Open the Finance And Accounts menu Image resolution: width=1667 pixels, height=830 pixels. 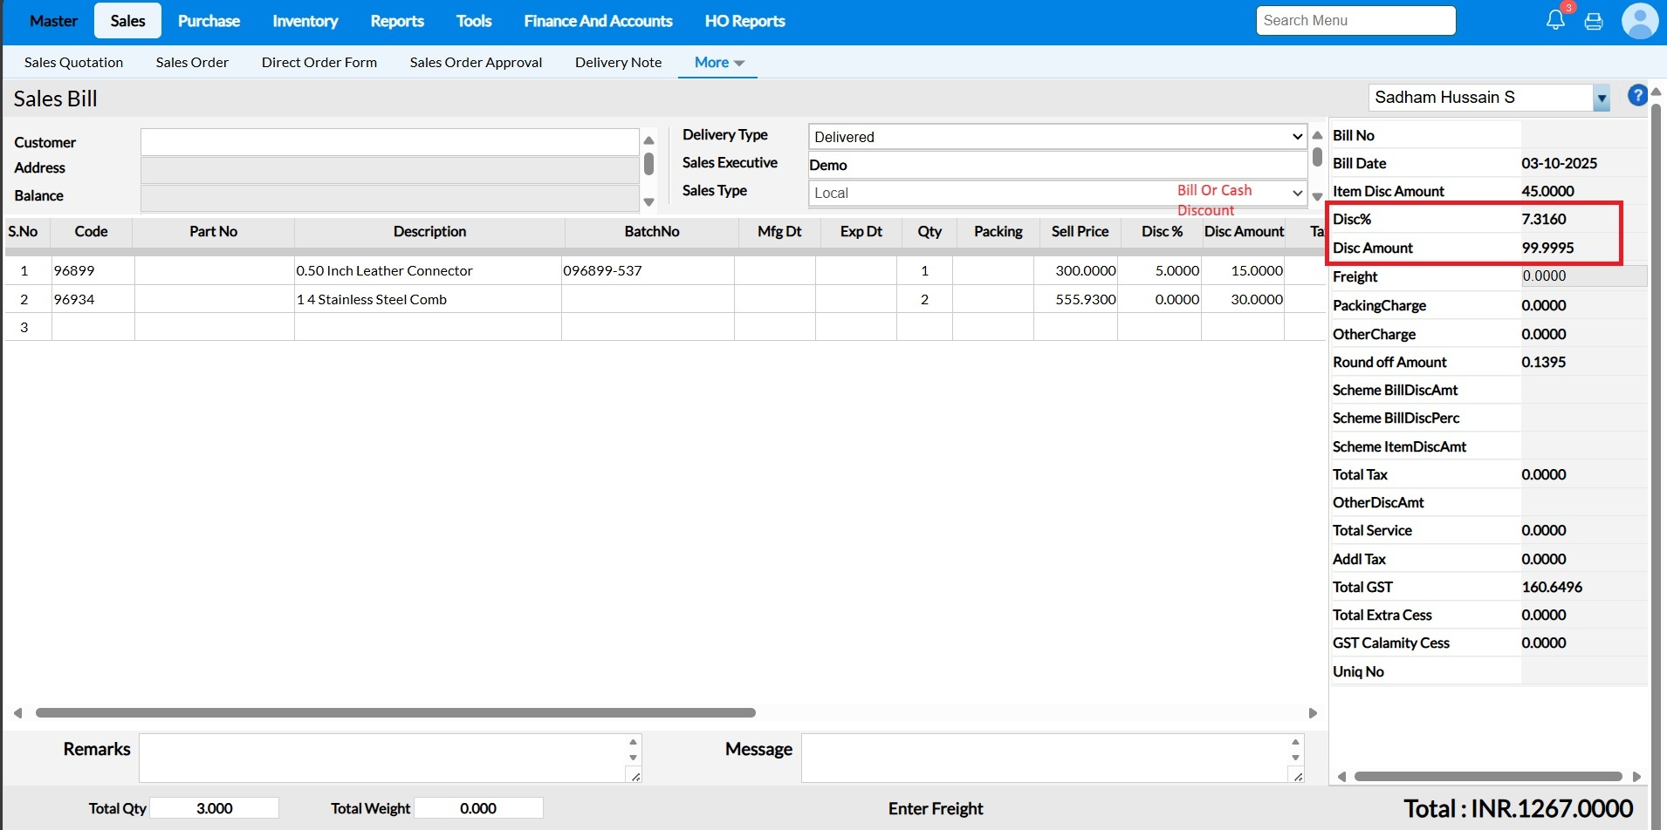[x=598, y=21]
